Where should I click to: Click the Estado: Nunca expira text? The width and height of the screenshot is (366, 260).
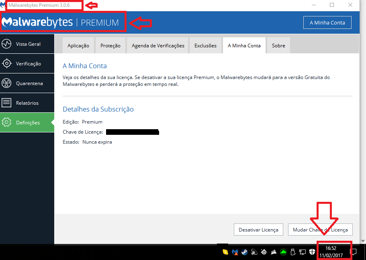coord(87,142)
